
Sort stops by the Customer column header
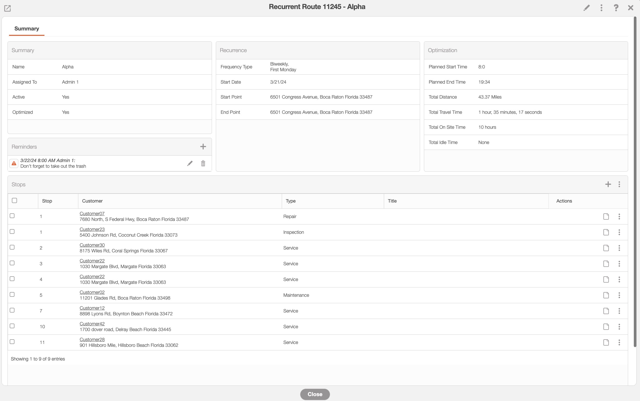(92, 201)
